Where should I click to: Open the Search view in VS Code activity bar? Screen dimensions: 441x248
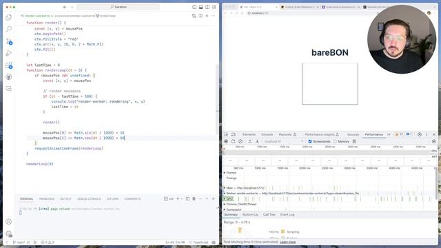[x=9, y=29]
